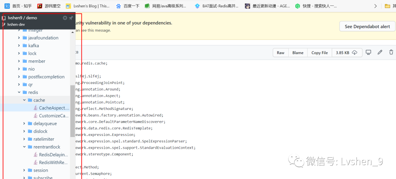Expand the kafka folder chevron
This screenshot has height=179, width=396.
(19, 46)
